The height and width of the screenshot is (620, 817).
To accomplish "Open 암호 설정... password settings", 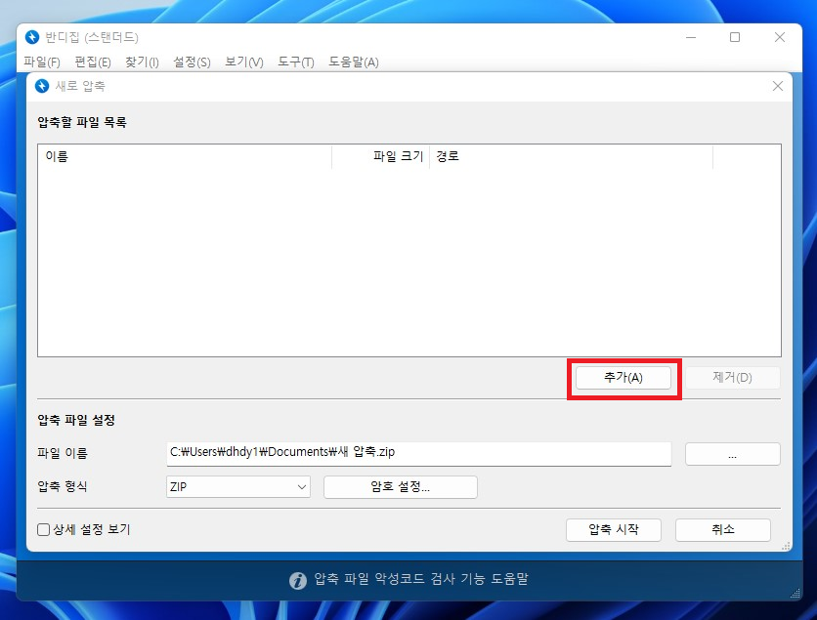I will (x=400, y=487).
